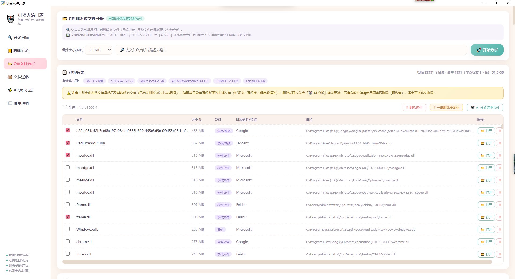This screenshot has height=279, width=515.
Task: Click 打开 for the 466 MB Google file
Action: (x=486, y=131)
